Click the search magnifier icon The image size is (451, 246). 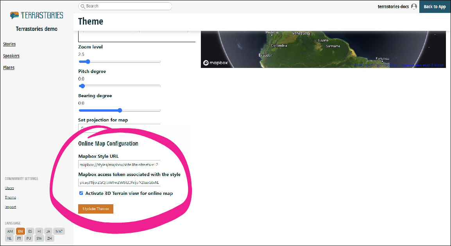(x=82, y=6)
